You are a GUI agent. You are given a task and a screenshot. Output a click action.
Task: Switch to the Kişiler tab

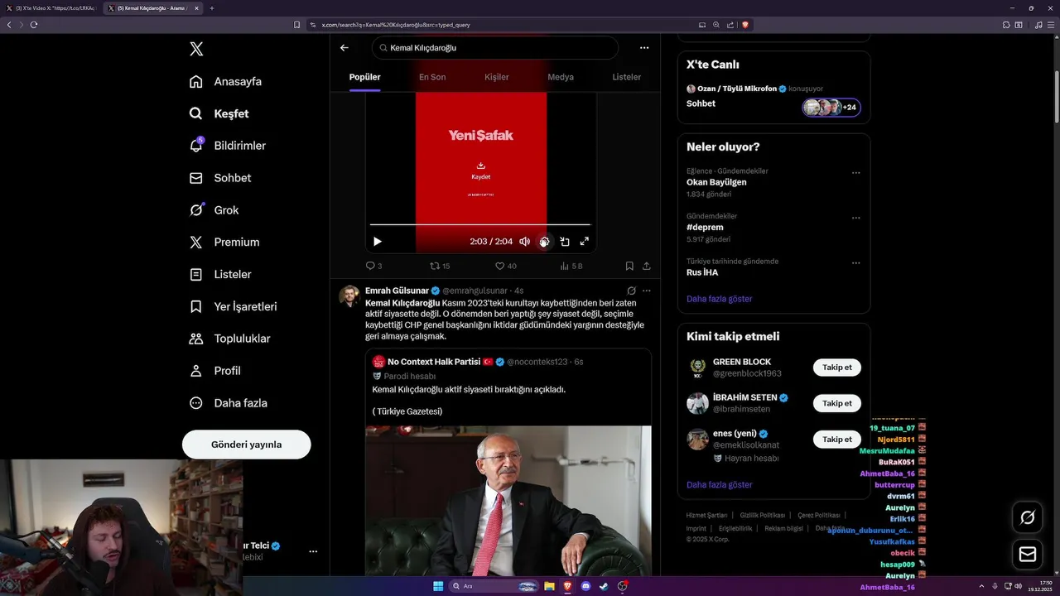(497, 77)
